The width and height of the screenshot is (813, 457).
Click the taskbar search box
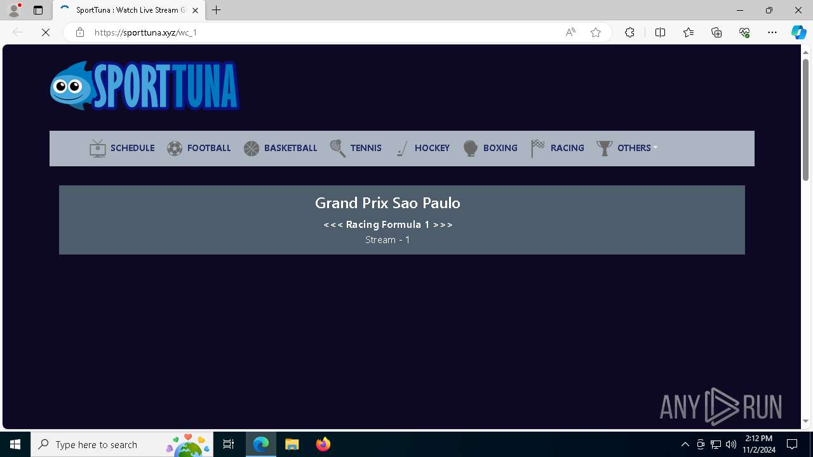click(123, 444)
